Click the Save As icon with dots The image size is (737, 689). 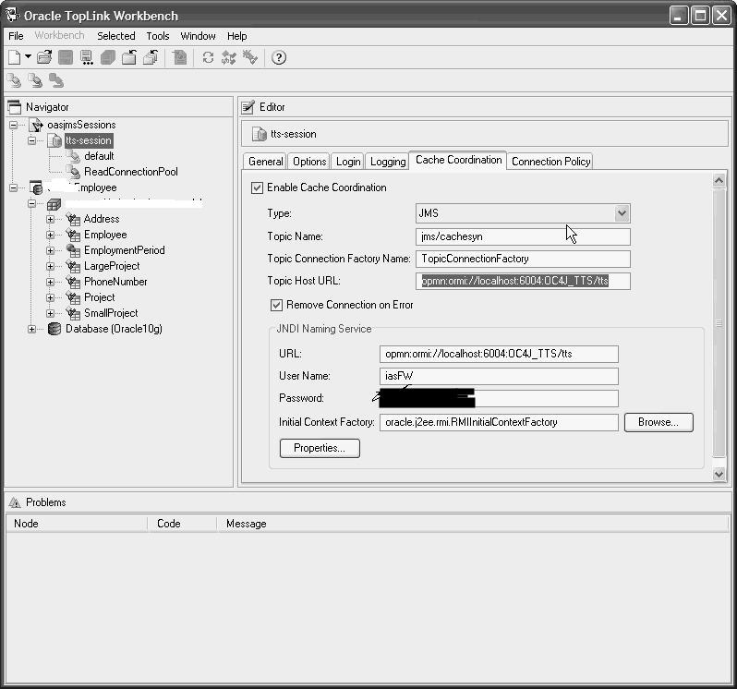(x=87, y=58)
